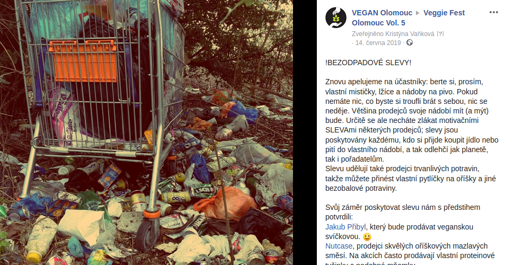Open the VEGAN Olomouc profile picture
Image resolution: width=506 pixels, height=265 pixels.
click(x=335, y=17)
